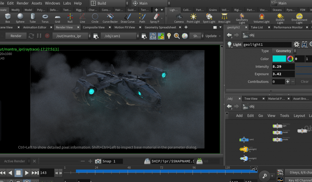Click the Key All Channels button
The image size is (312, 182).
[x=299, y=180]
